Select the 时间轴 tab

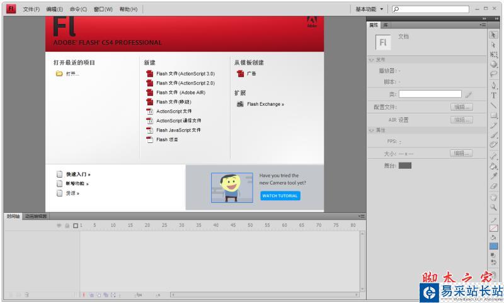[13, 216]
